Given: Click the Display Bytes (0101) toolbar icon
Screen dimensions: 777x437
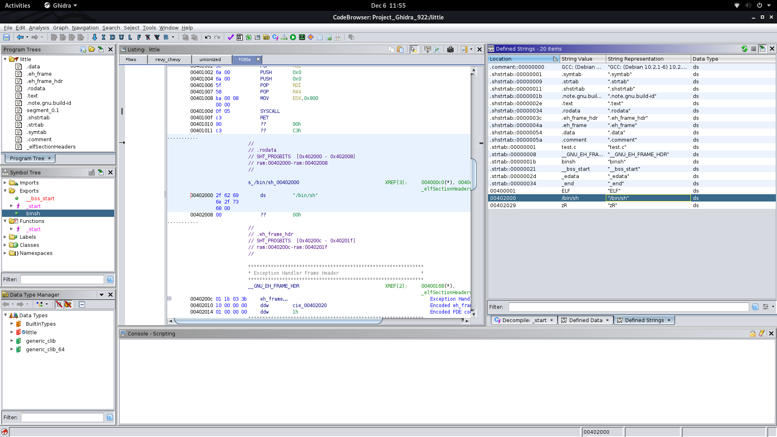Looking at the screenshot, I should click(240, 37).
